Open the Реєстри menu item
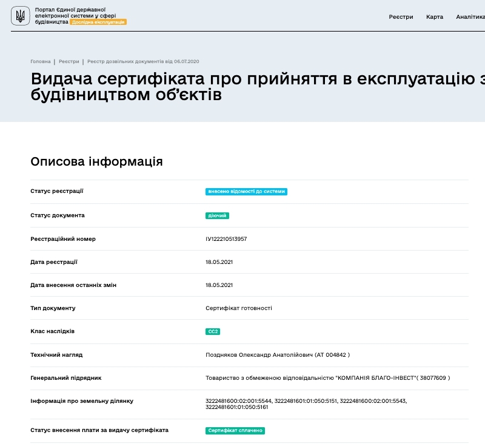This screenshot has height=446, width=485. coord(401,17)
